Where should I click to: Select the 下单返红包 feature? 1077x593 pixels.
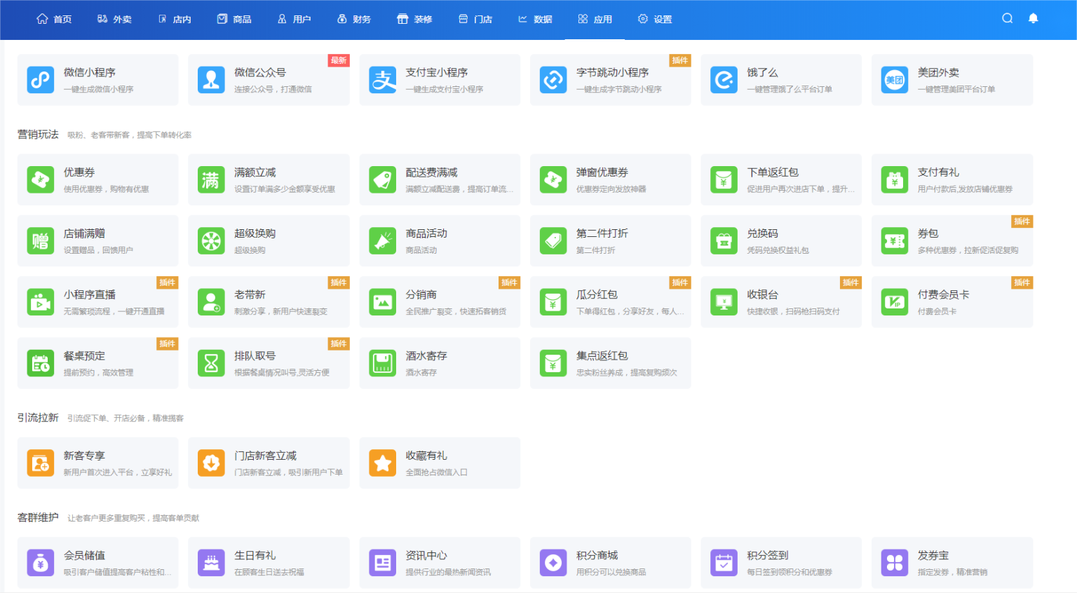click(781, 179)
